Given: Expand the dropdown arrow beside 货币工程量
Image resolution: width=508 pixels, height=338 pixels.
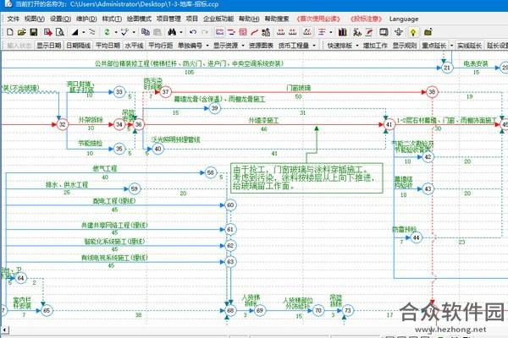Looking at the screenshot, I should 314,46.
